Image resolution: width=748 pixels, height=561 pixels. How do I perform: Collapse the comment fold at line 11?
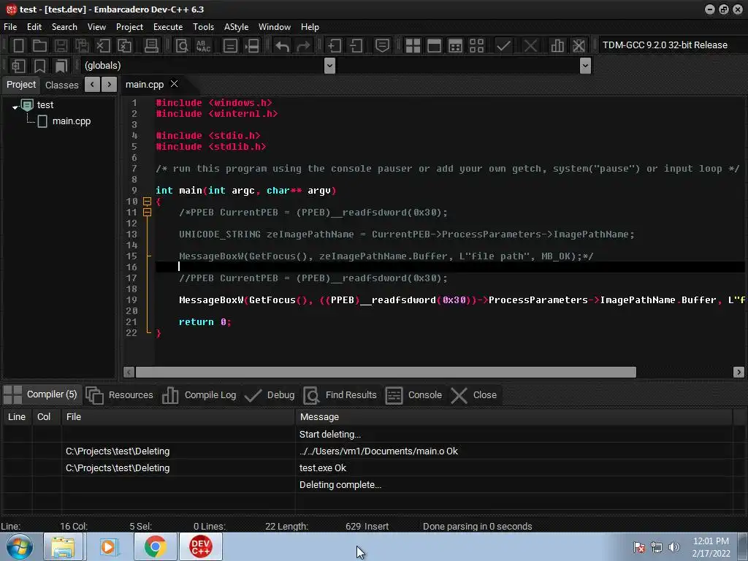pos(148,213)
